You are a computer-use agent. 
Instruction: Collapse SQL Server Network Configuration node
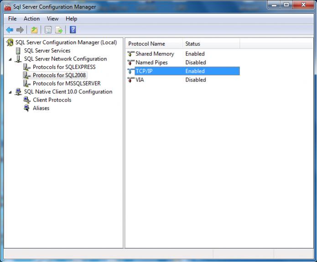pos(10,59)
